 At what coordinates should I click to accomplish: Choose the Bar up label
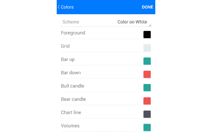(x=68, y=59)
